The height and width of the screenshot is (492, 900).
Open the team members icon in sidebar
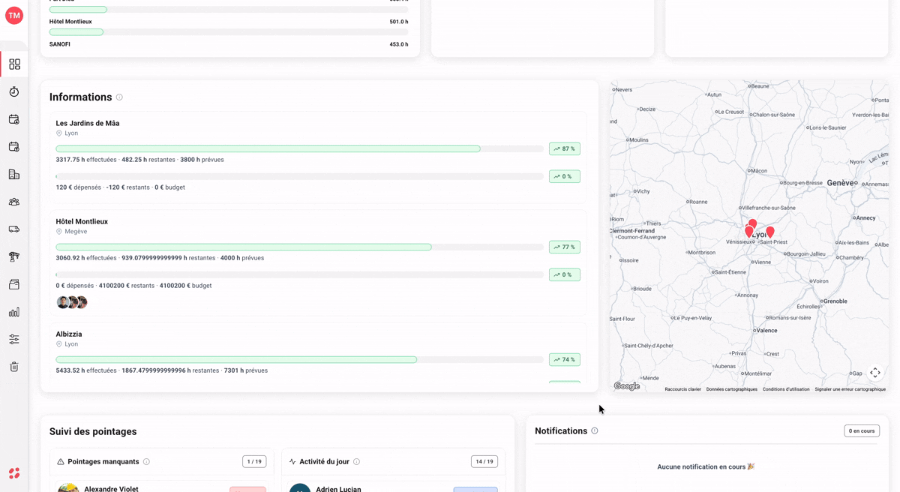point(14,202)
